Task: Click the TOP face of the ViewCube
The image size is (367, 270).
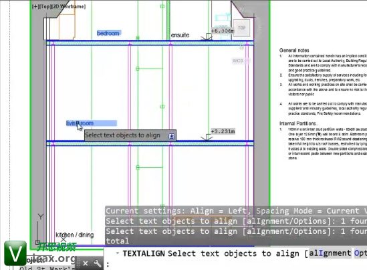Action: click(x=241, y=27)
